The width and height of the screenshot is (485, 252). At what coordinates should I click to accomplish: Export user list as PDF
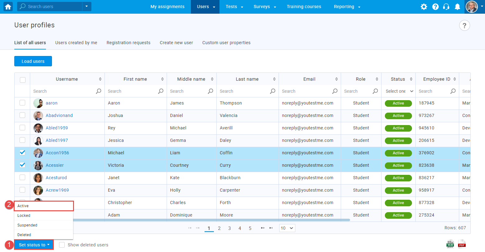coord(462,244)
